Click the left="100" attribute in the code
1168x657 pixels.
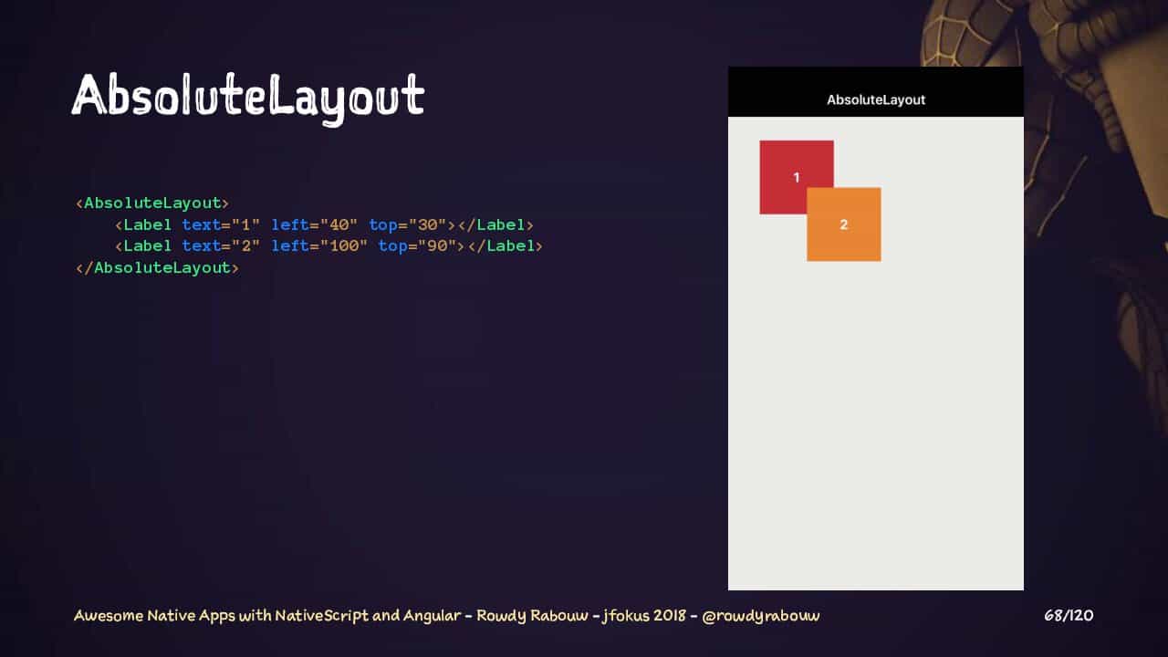pyautogui.click(x=319, y=245)
